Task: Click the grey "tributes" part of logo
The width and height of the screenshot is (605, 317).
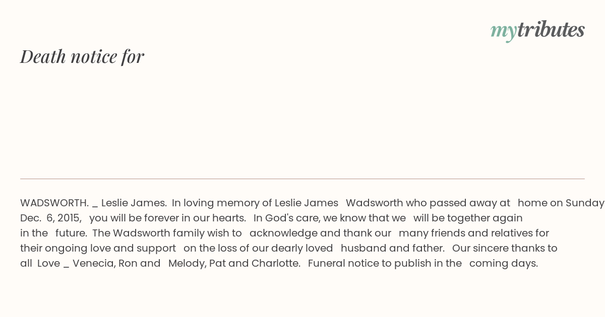Action: (x=551, y=30)
